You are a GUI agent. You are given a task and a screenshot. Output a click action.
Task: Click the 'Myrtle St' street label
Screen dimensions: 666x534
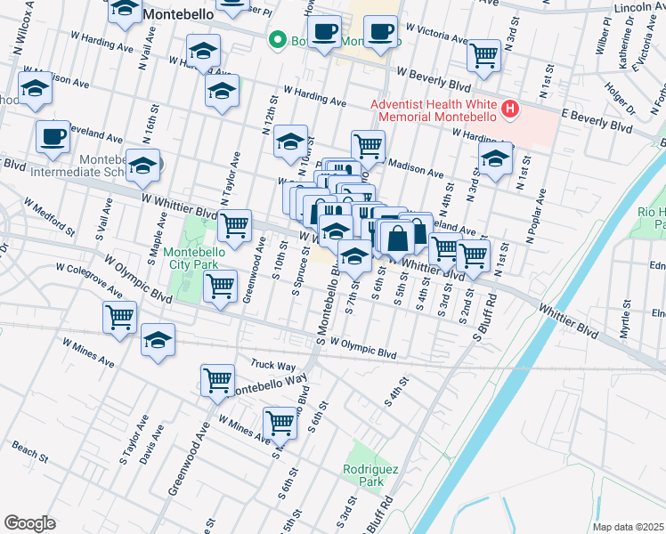pos(625,320)
